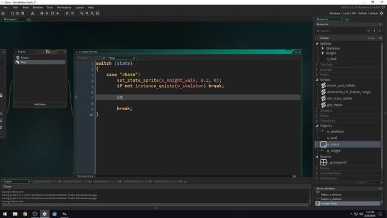Open the Start Page home icon
This screenshot has width=387, height=218.
[x=3, y=13]
